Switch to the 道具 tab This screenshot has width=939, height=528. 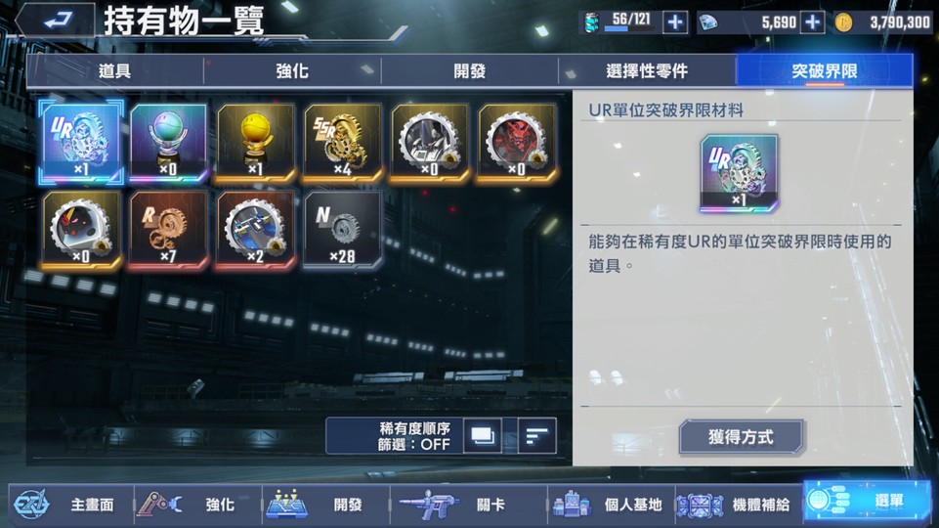tap(114, 71)
